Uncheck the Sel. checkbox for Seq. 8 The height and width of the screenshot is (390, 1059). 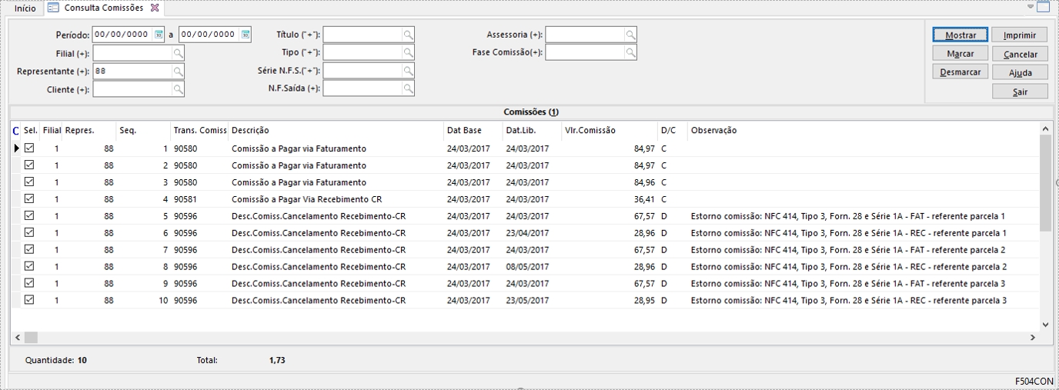click(30, 266)
